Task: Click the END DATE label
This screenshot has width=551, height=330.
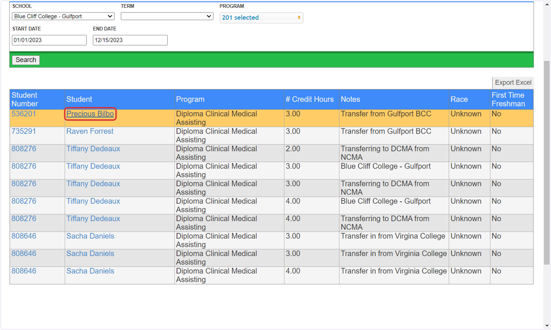Action: pos(105,28)
